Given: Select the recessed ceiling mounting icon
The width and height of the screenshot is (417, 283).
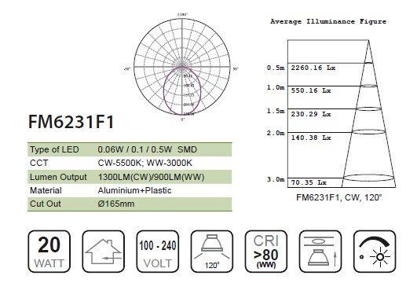Looking at the screenshot, I should click(320, 252).
